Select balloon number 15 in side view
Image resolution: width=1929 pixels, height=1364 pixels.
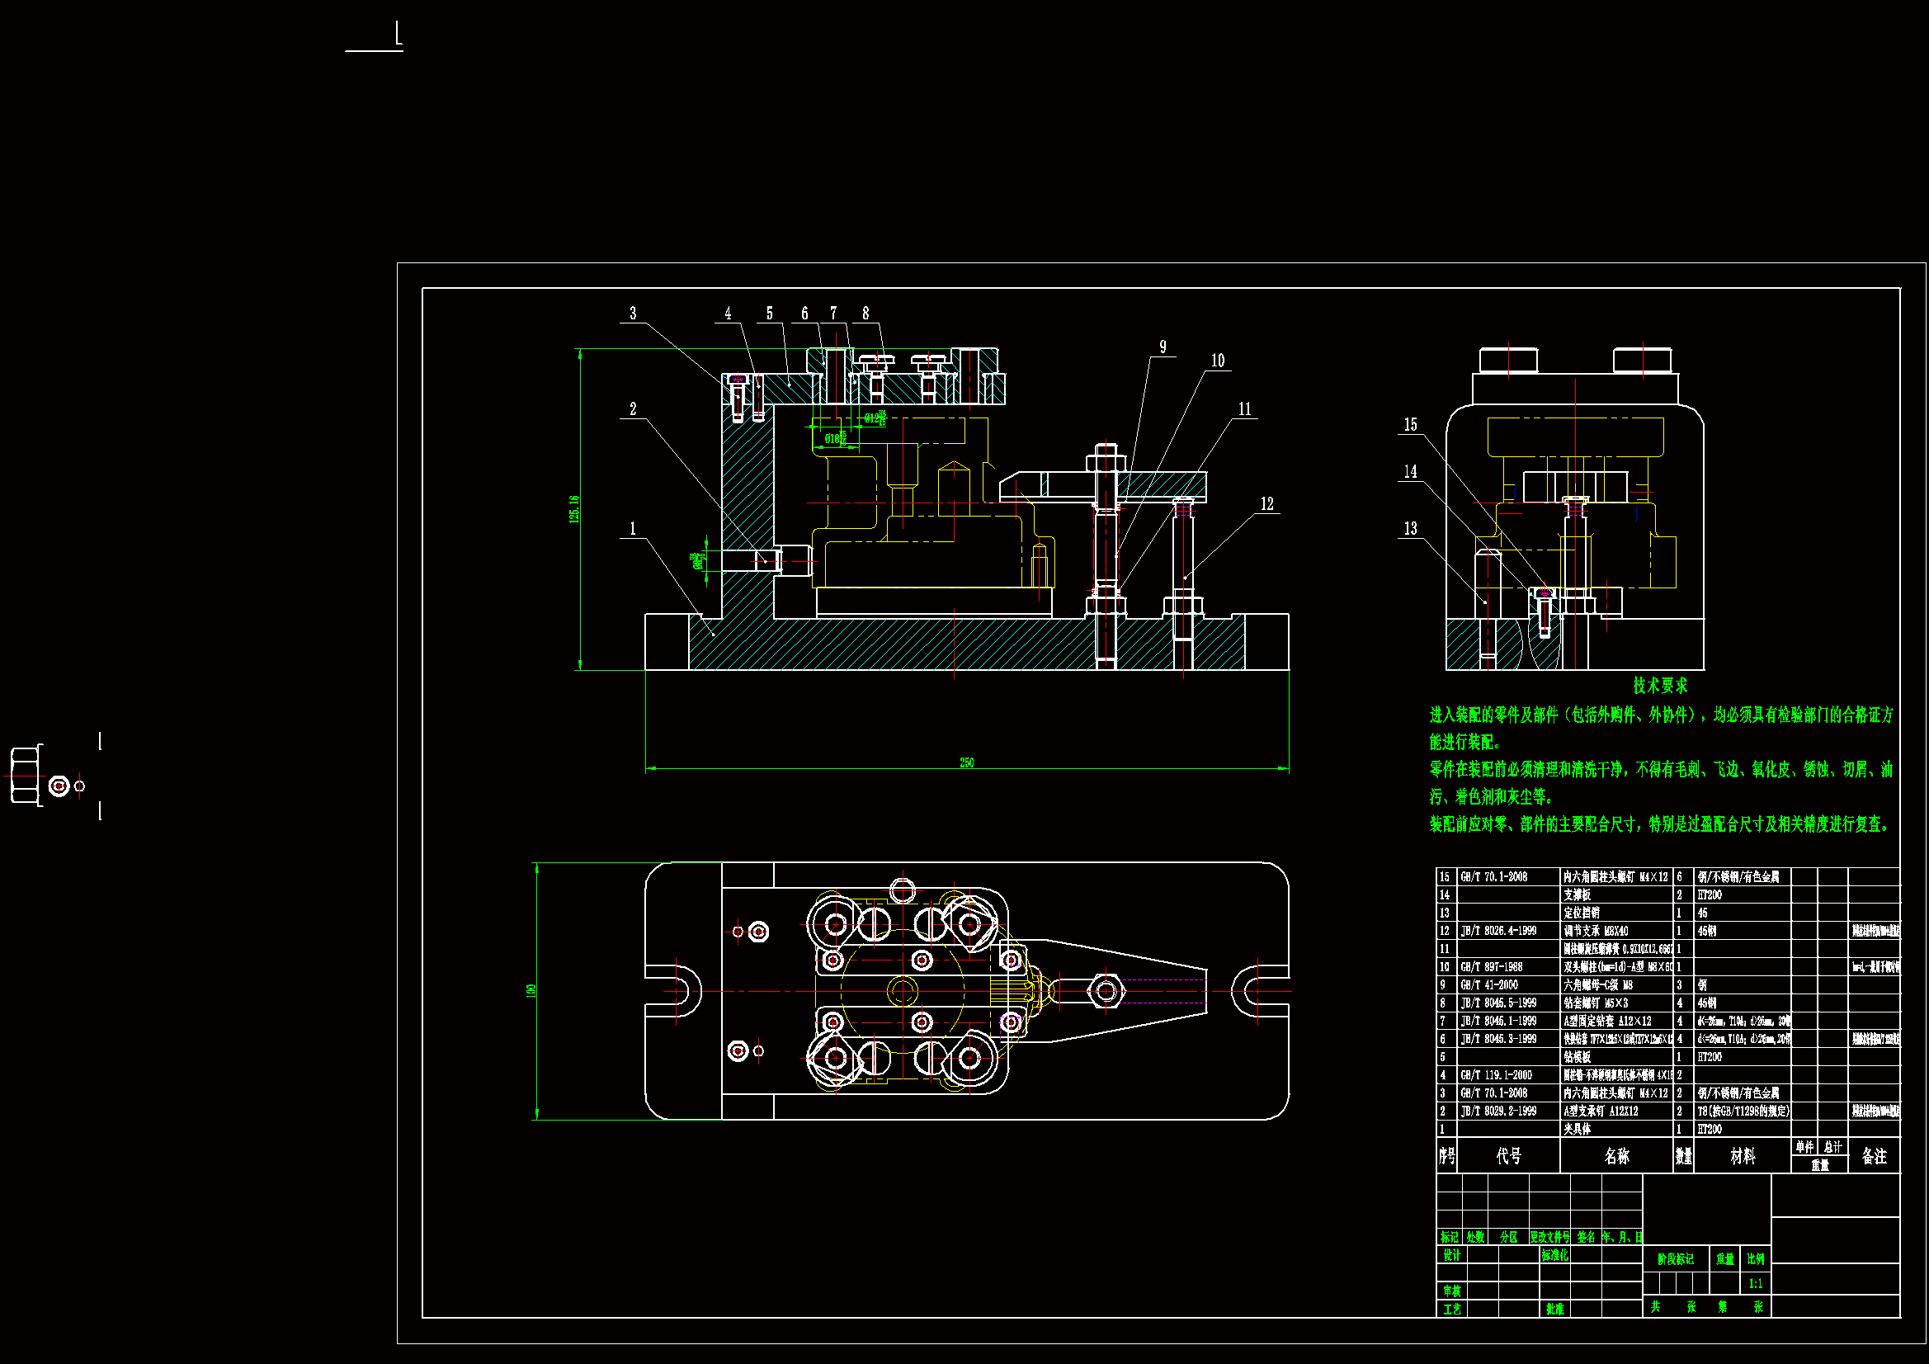1411,425
